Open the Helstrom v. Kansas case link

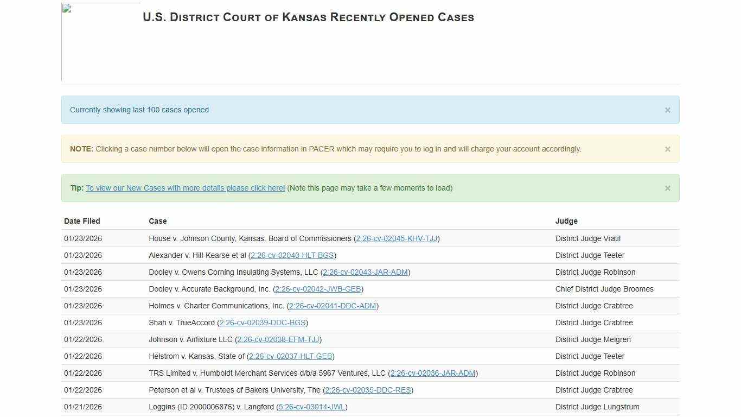pyautogui.click(x=290, y=356)
